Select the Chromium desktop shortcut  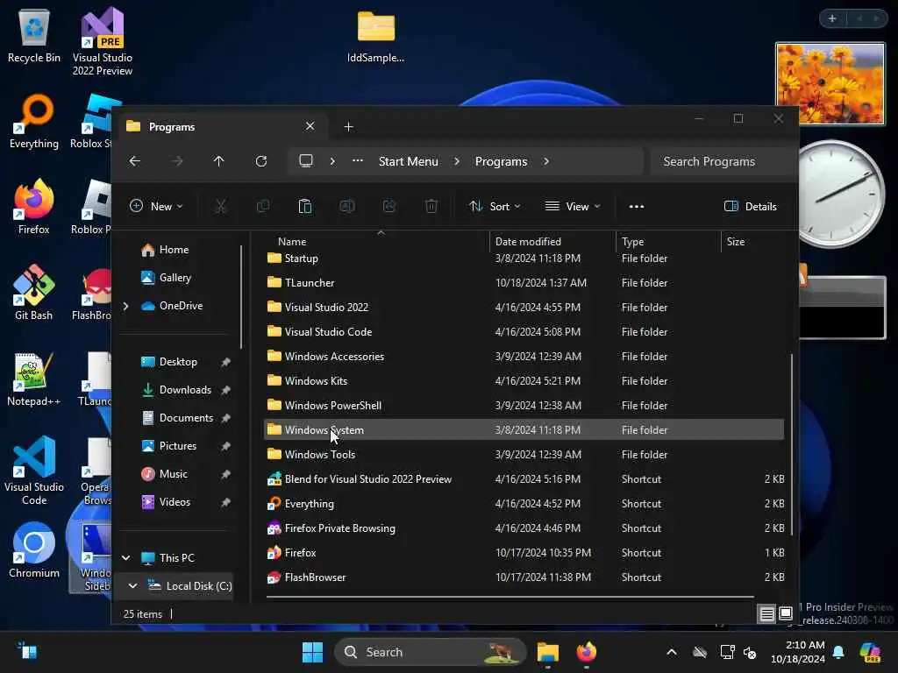34,550
